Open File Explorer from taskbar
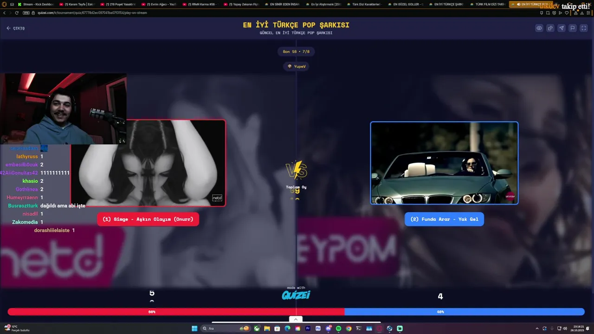594x334 pixels. (x=267, y=328)
